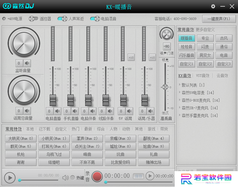Expand 森然手雷麦克风 [14] list

(180, 115)
